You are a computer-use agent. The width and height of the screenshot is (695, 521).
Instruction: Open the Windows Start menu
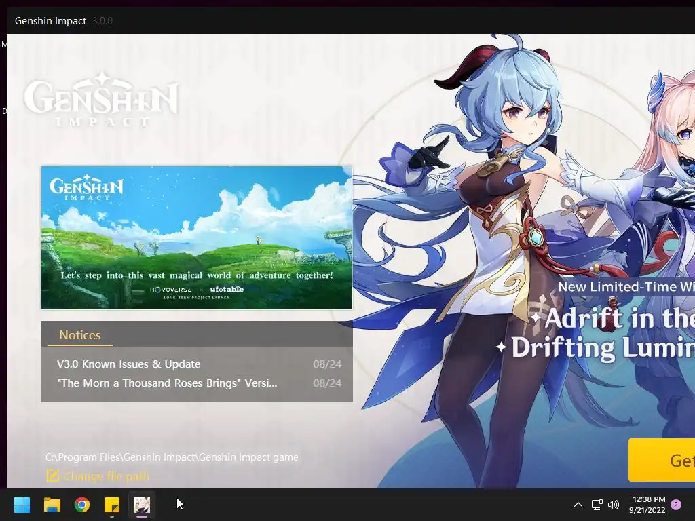[22, 504]
